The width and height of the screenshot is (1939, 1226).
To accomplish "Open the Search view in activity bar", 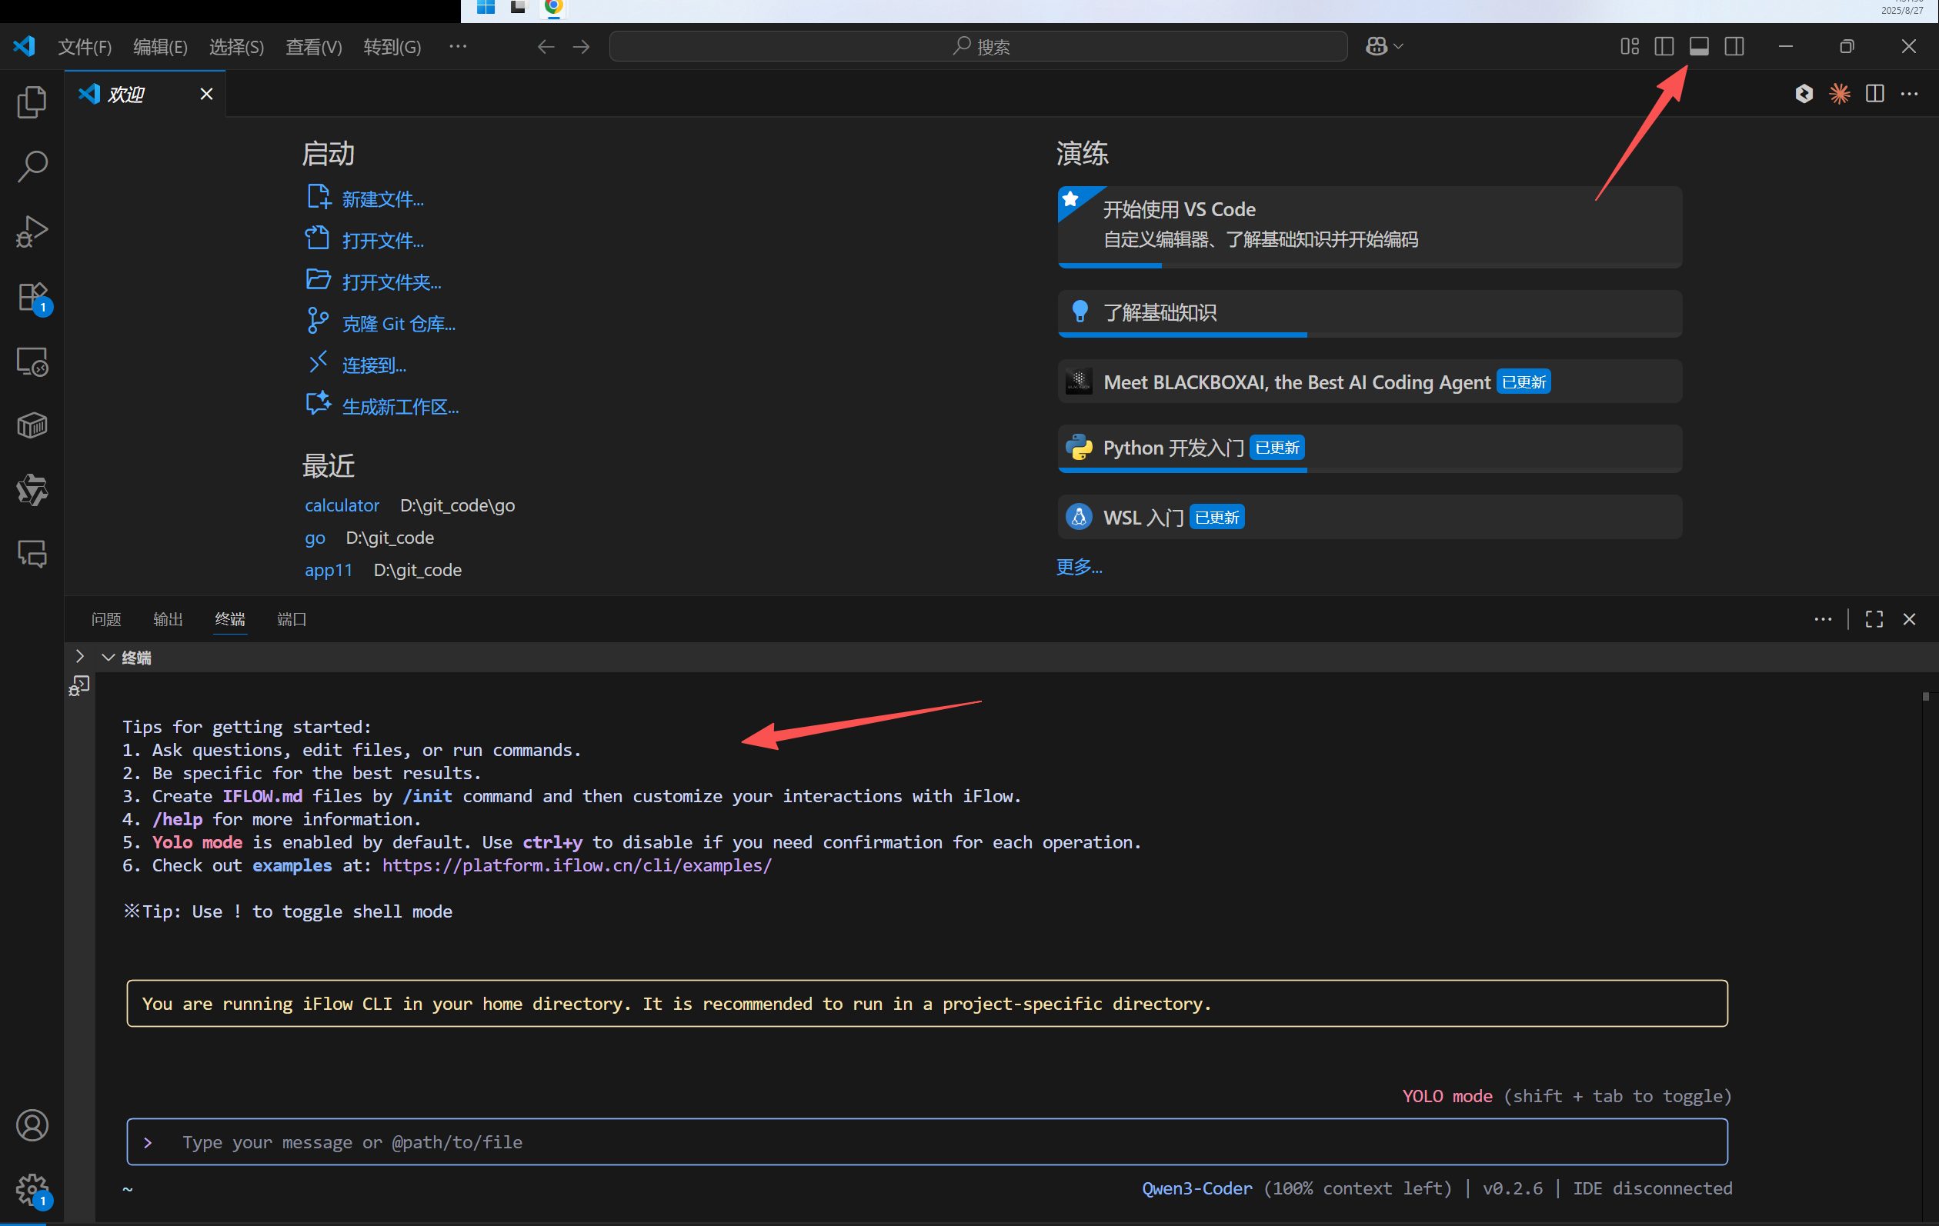I will tap(32, 167).
